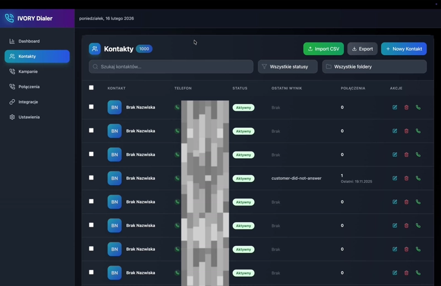Focus the Szukaj kontaktów search field

pos(171,67)
